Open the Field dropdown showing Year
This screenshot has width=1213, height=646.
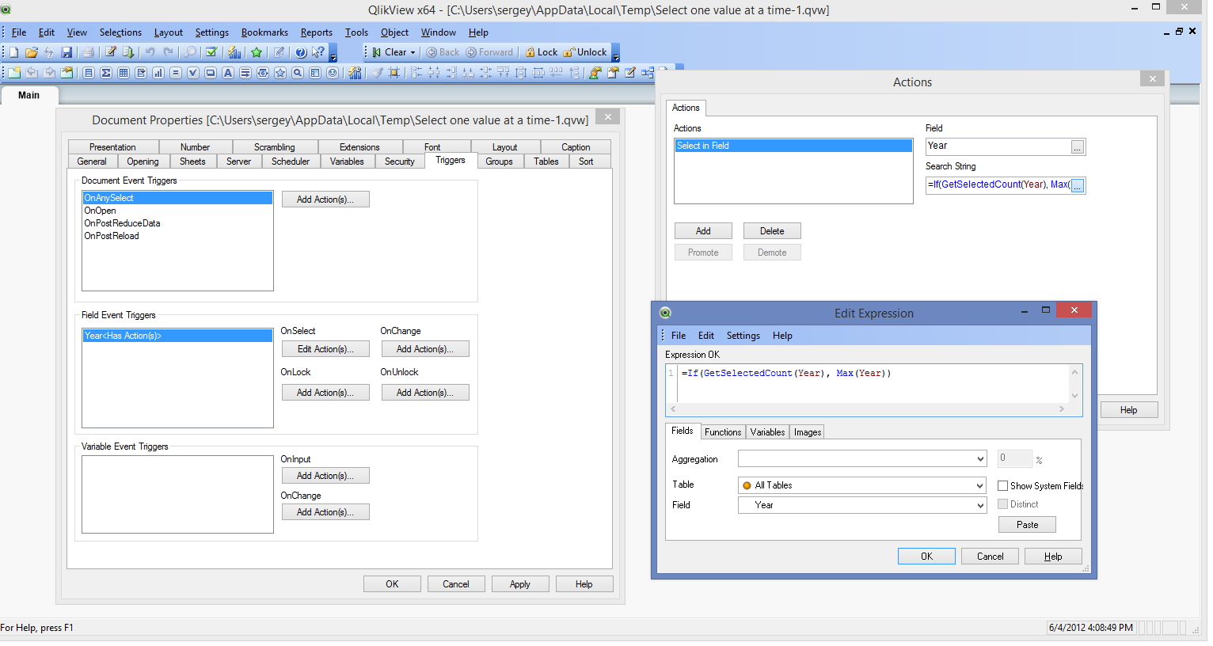tap(979, 505)
